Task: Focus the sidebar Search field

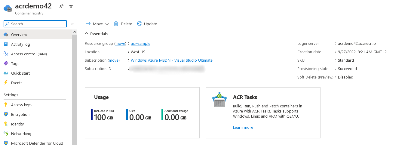Action: click(35, 24)
